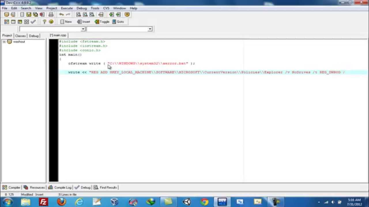369x207 pixels.
Task: Click the Print icon in toolbar
Action: 51,14
